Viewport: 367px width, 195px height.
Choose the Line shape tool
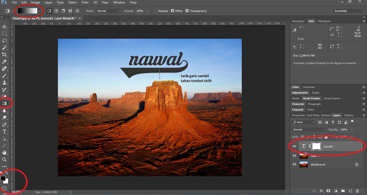coord(4,146)
